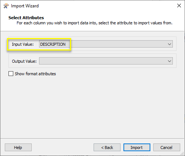Expand the Output Value dropdown arrow
Screen dimensions: 185x156
click(x=170, y=61)
